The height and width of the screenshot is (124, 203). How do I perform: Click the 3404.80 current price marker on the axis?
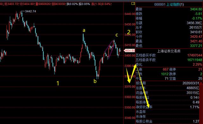click(x=129, y=50)
